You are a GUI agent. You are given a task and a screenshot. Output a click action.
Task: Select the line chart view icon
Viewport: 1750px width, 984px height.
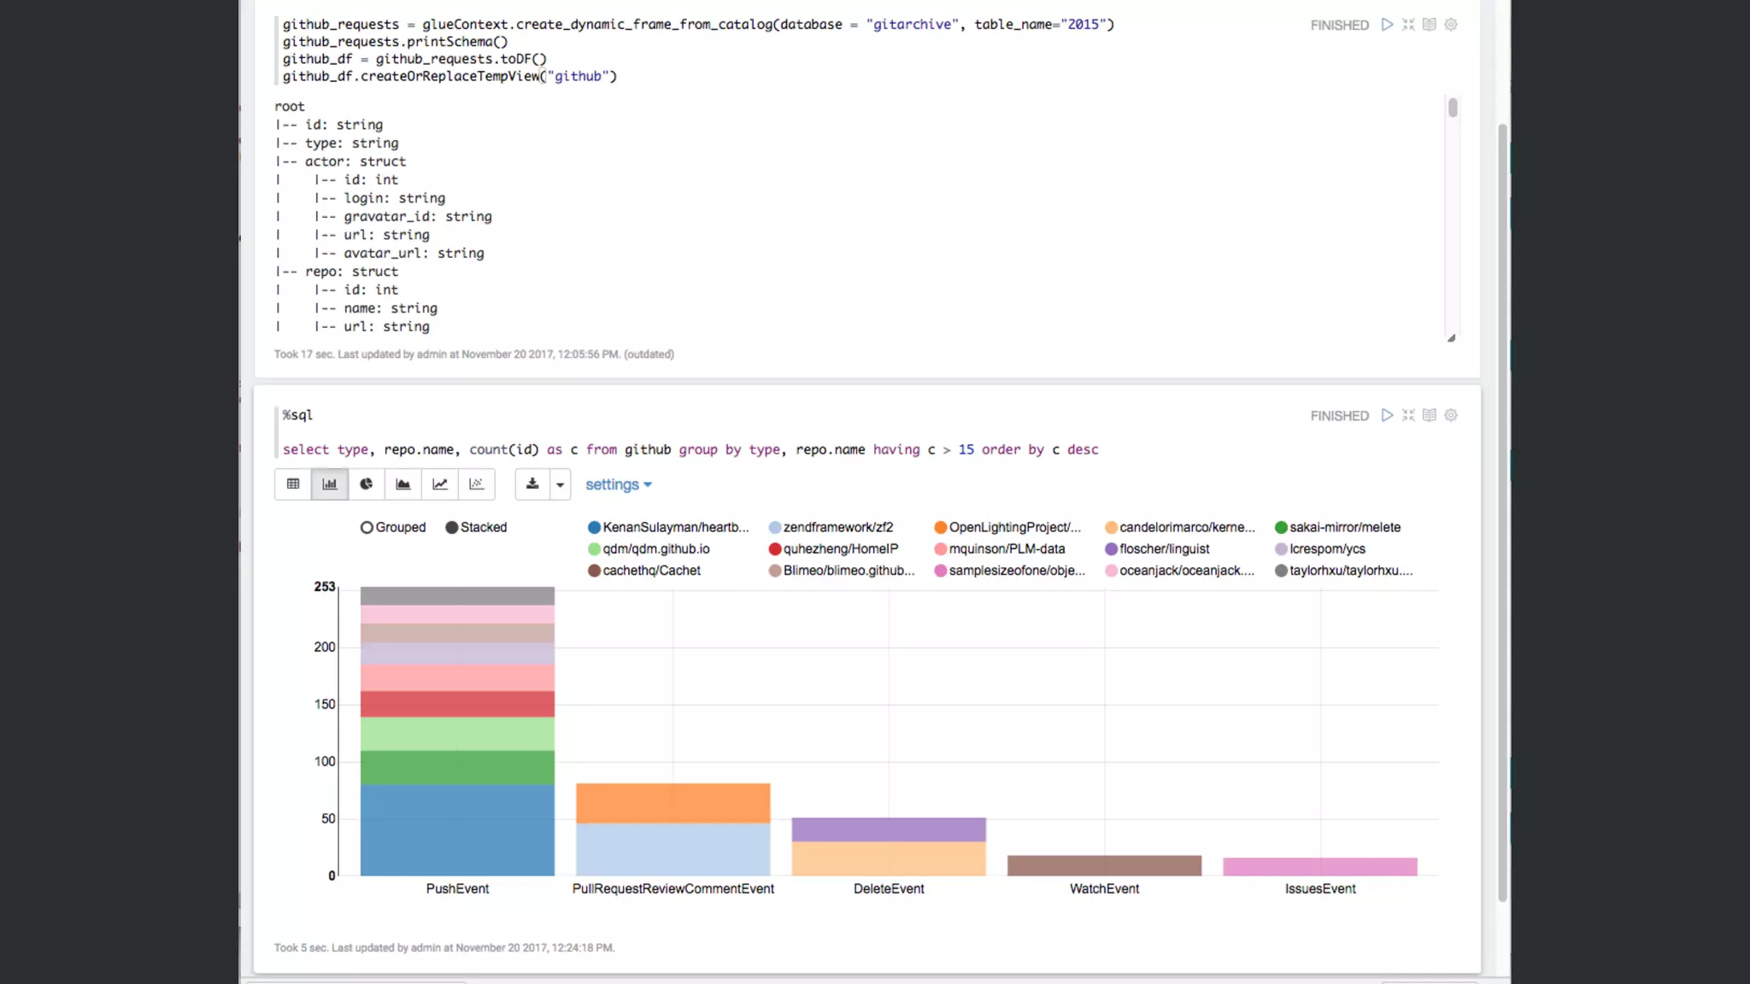tap(440, 484)
